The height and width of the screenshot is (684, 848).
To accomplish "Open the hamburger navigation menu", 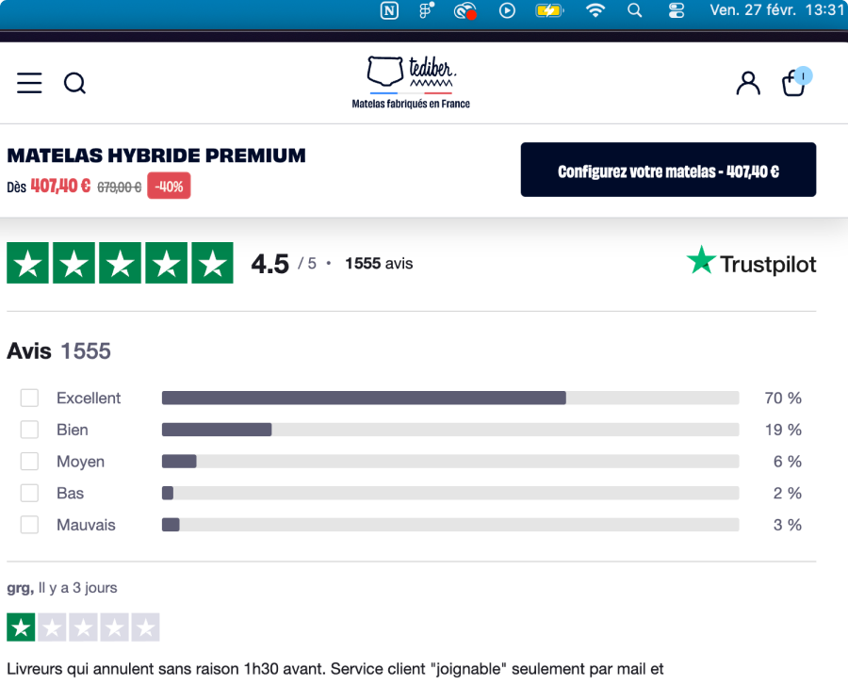I will point(29,83).
